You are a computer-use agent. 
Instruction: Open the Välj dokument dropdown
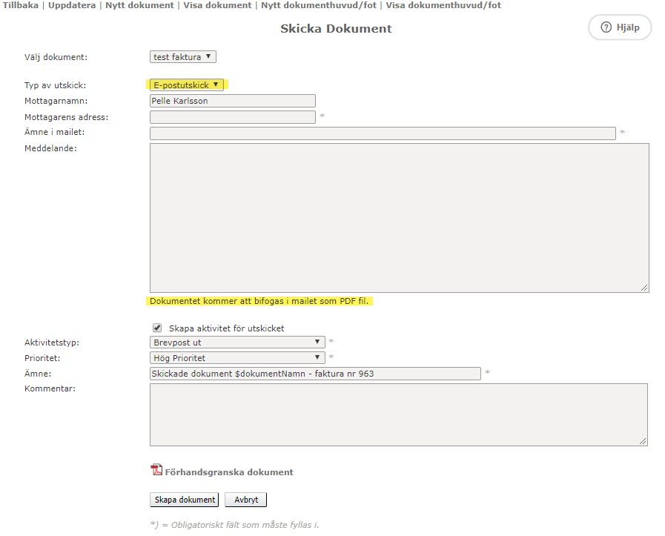tap(182, 57)
